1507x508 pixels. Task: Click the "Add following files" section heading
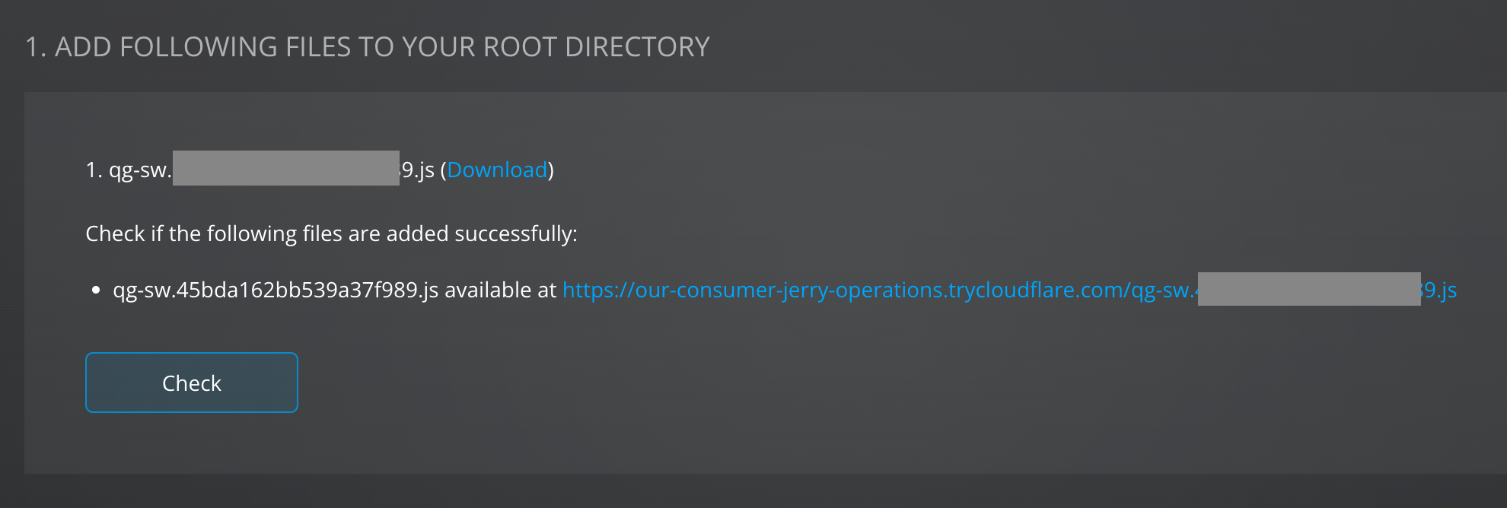[x=367, y=47]
